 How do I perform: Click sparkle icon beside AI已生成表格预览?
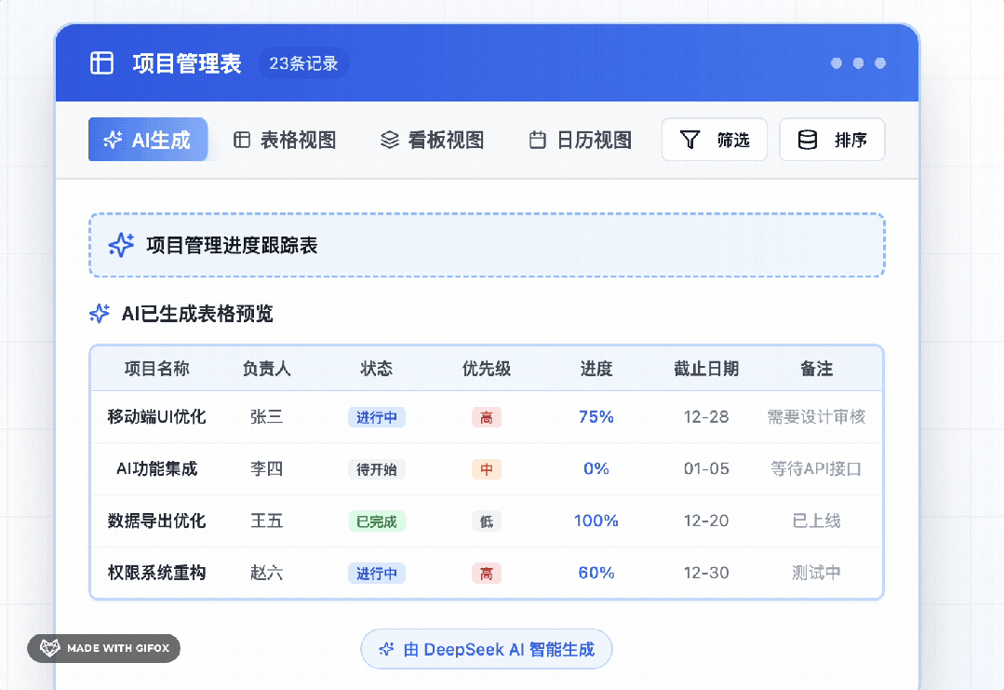(x=100, y=313)
